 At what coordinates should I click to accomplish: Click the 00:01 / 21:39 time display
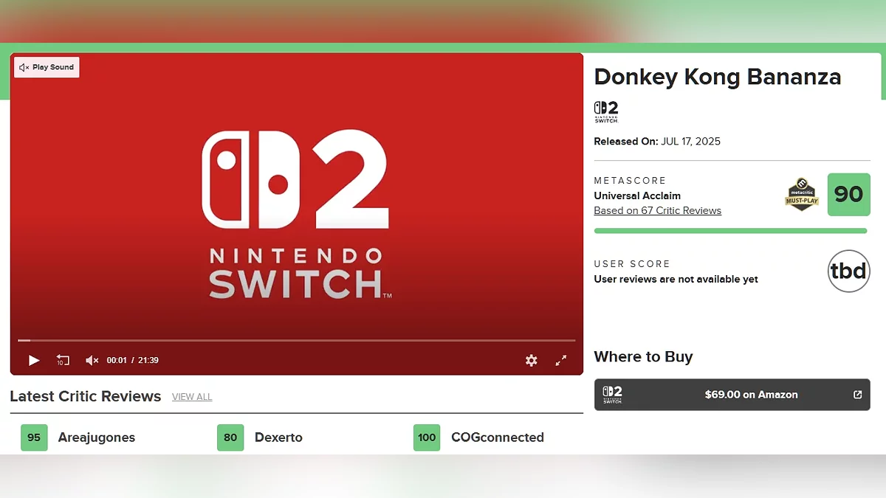point(133,360)
